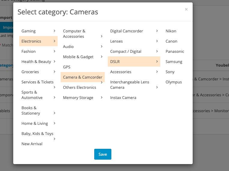229x171 pixels.
Task: Select the DSLR category
Action: [115, 61]
